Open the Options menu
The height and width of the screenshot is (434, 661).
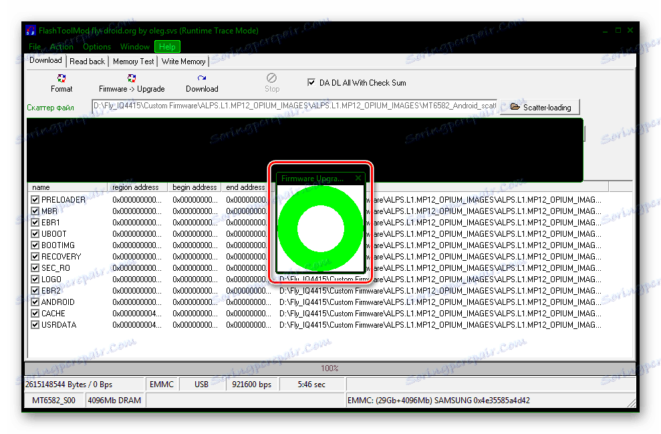coord(97,47)
